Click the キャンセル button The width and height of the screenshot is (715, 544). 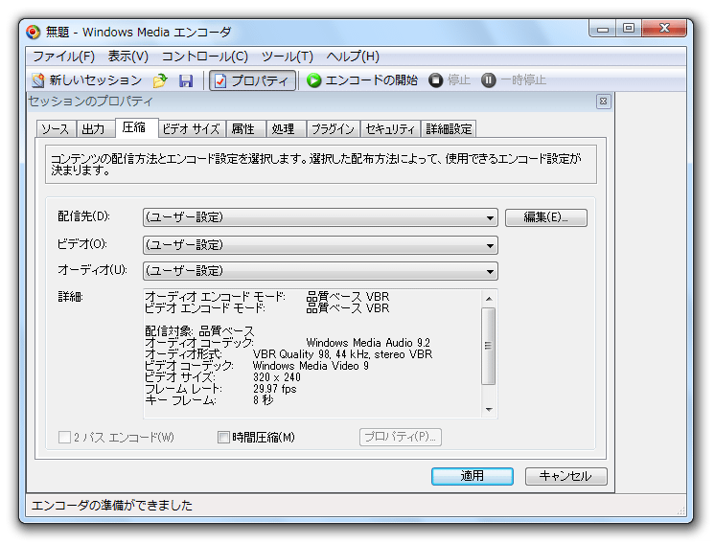565,476
